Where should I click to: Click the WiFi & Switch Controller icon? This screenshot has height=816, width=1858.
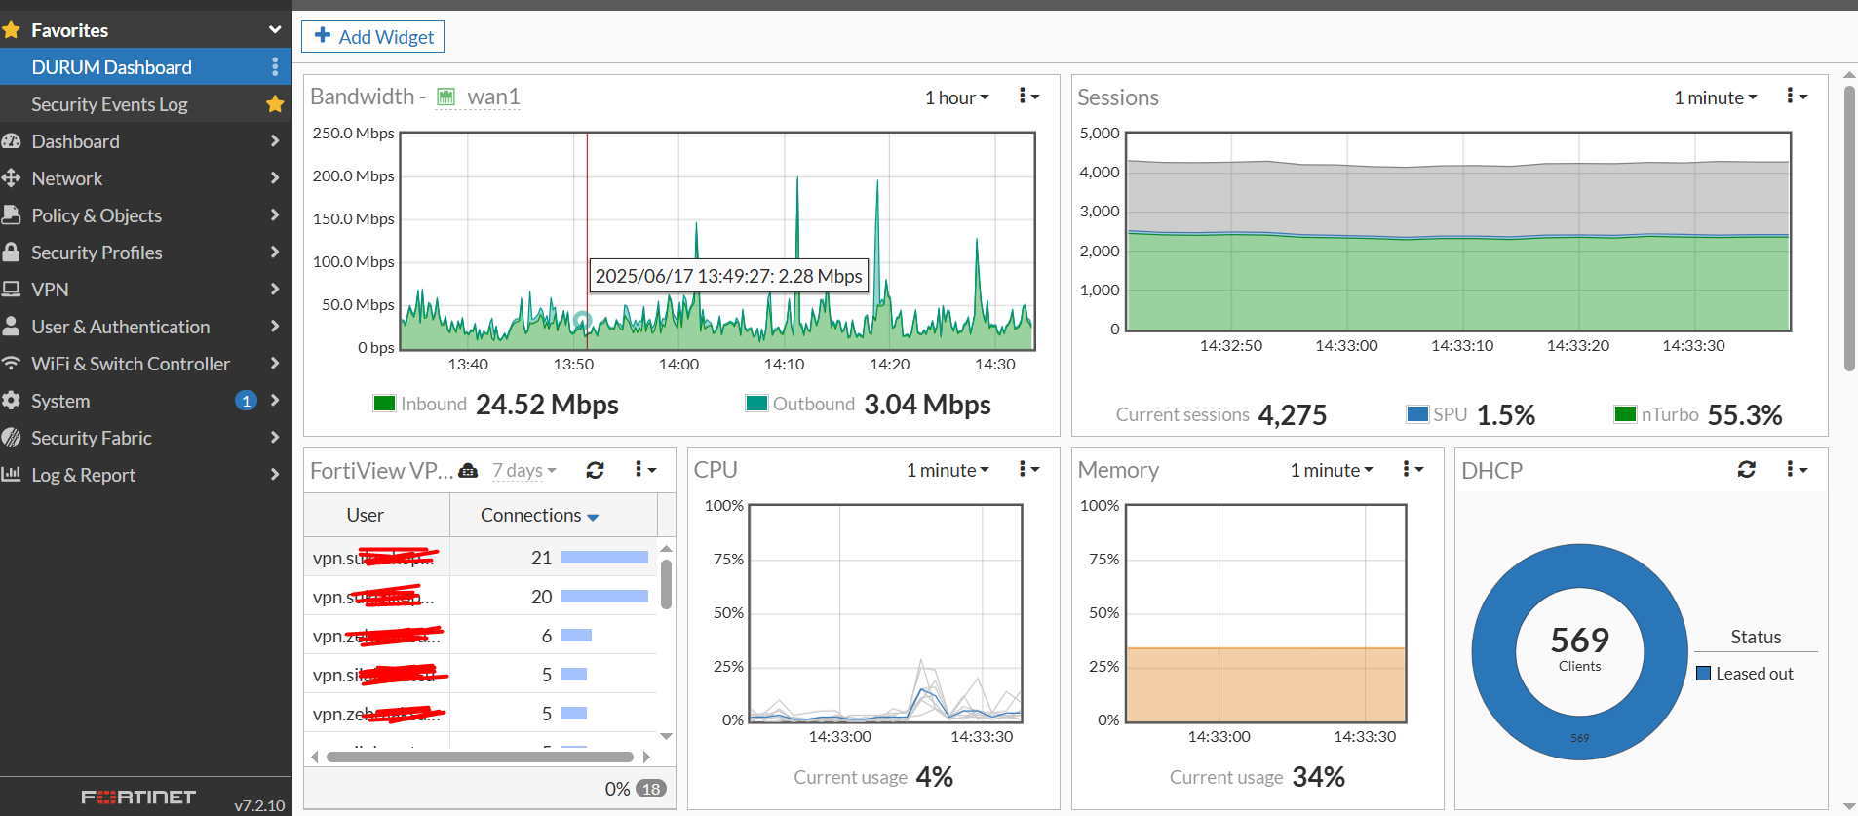point(12,363)
